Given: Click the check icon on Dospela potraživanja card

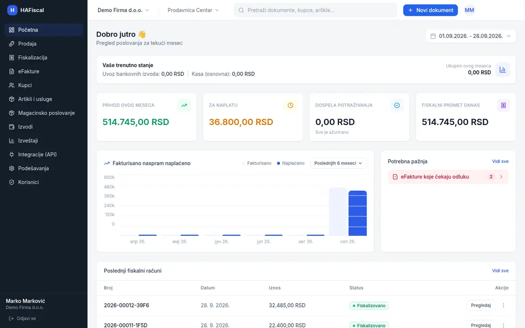Looking at the screenshot, I should click(397, 105).
